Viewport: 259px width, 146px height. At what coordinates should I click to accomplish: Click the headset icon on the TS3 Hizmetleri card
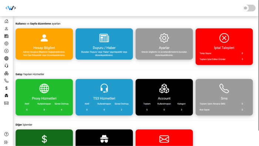coord(104,88)
